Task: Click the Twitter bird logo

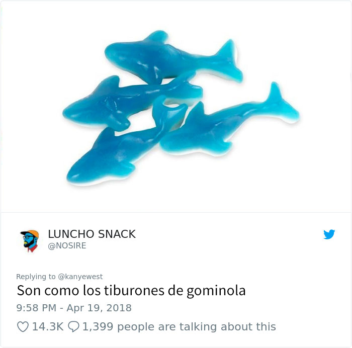Action: pos(329,234)
